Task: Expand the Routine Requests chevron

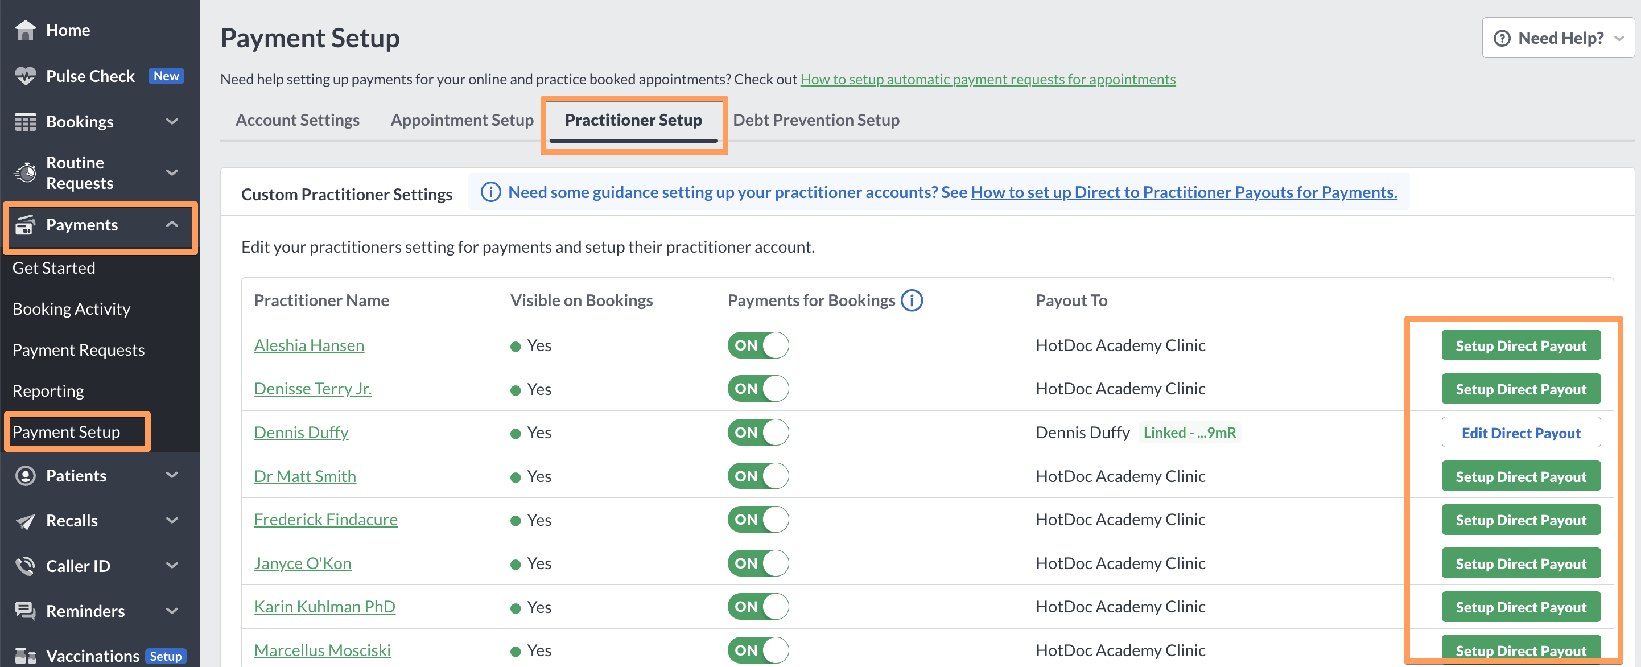Action: pos(172,172)
